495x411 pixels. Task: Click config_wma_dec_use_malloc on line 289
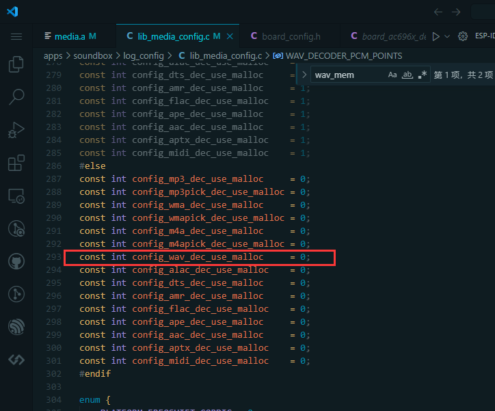198,205
